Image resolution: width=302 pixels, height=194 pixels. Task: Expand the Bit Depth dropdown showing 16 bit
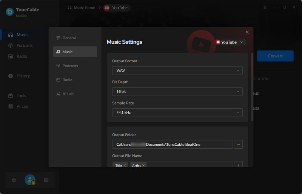click(177, 91)
